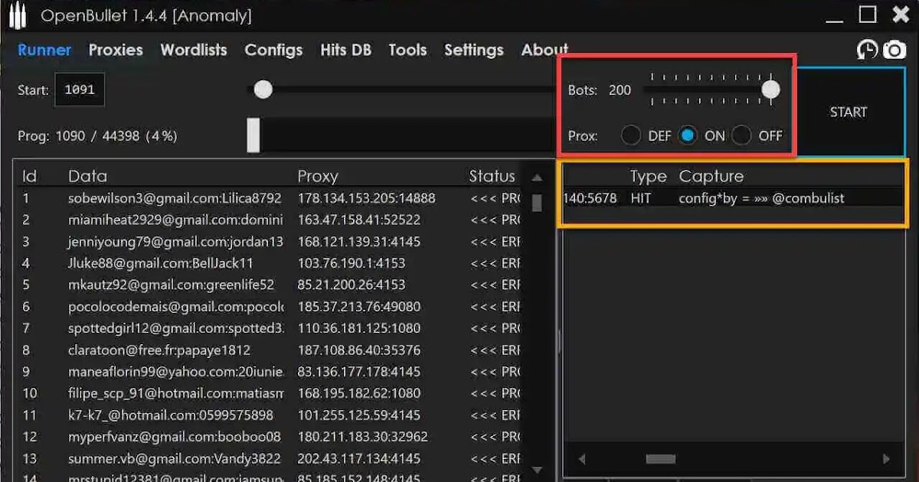Click proxy cell 180.211.183.30:32962
The height and width of the screenshot is (482, 919).
(x=362, y=437)
